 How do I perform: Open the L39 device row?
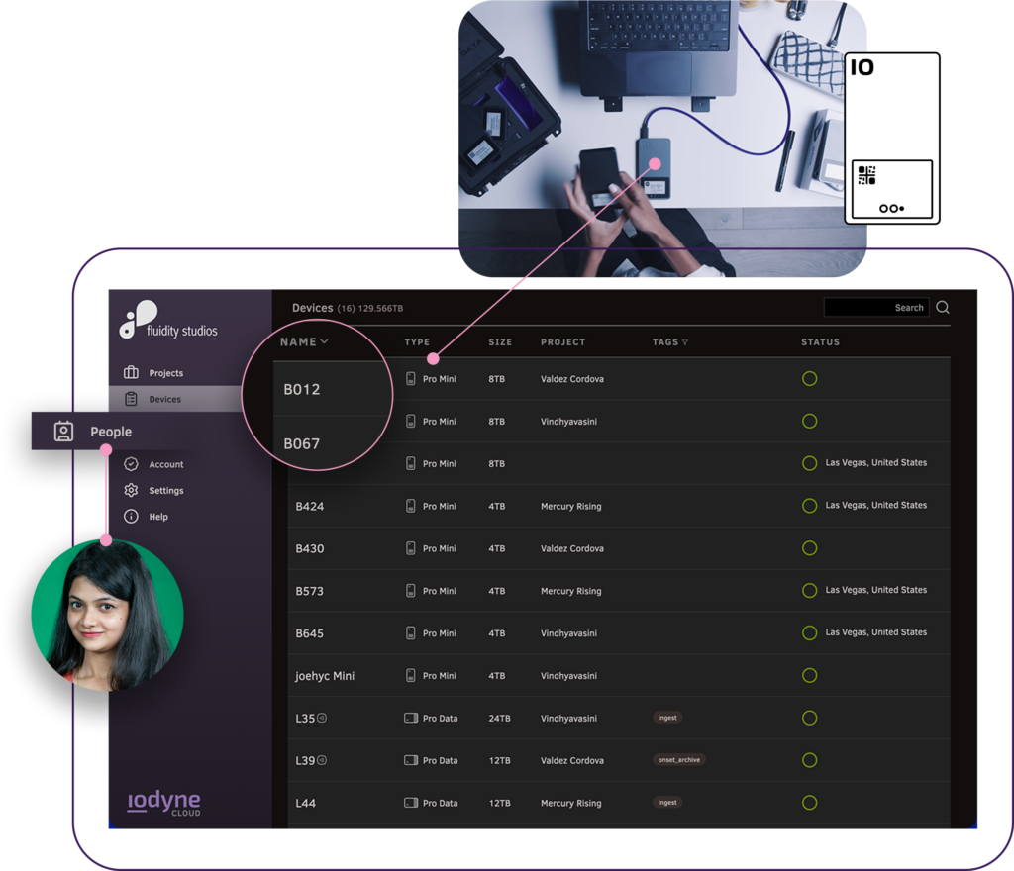619,760
